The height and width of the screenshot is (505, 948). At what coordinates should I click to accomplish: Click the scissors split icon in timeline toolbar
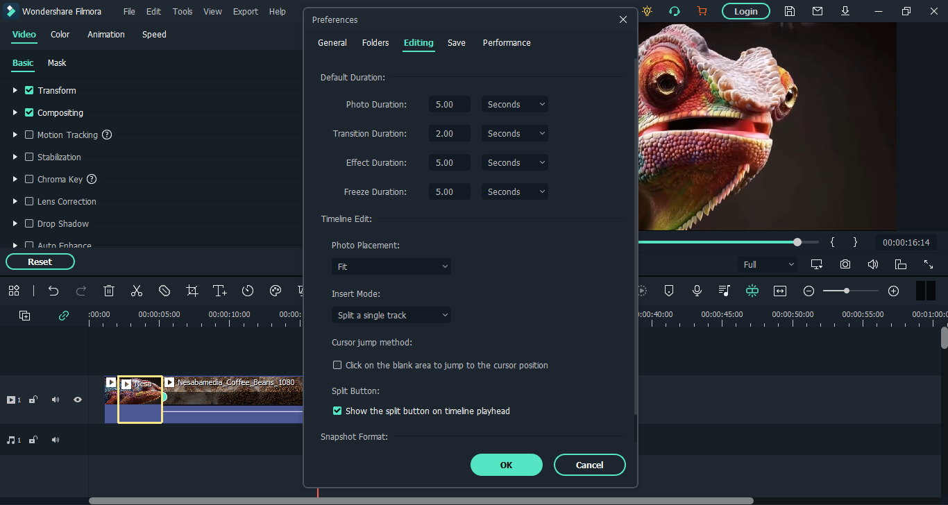(137, 291)
